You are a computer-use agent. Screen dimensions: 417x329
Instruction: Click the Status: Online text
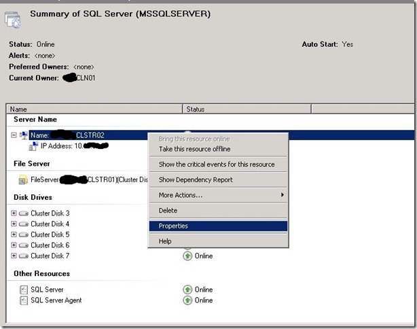[32, 44]
